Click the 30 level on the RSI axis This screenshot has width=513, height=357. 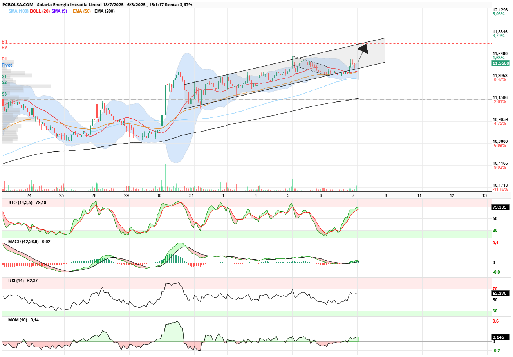click(495, 311)
